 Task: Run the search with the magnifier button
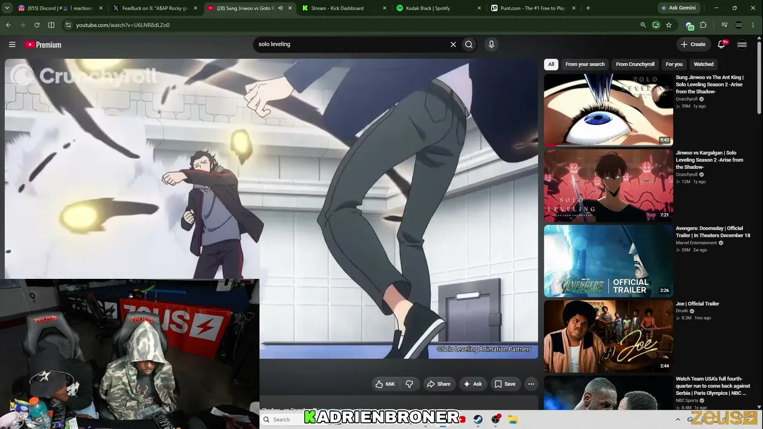(469, 44)
